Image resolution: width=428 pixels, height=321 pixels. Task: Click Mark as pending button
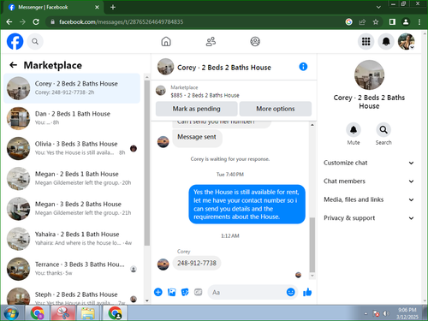tap(196, 109)
